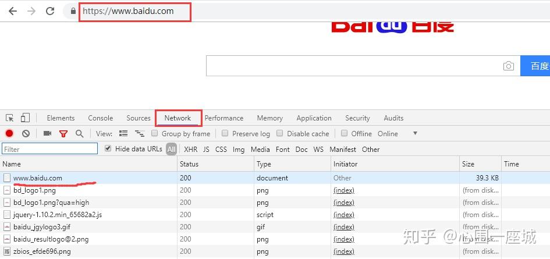Click the capture screenshots camera icon
This screenshot has height=259, width=550.
tap(47, 134)
